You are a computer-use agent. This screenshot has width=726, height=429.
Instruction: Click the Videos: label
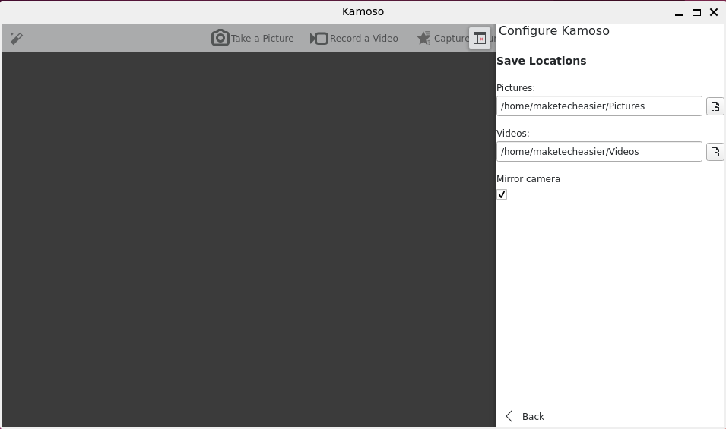click(x=513, y=133)
